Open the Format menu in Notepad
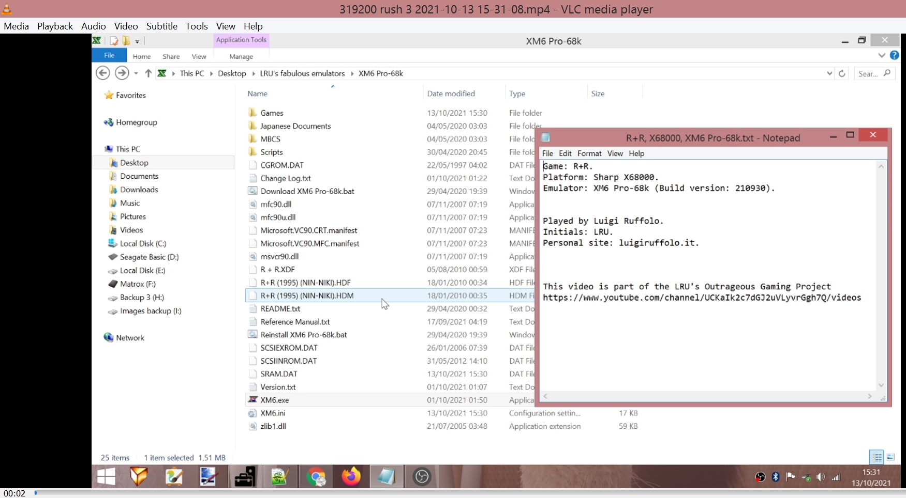This screenshot has height=498, width=906. tap(589, 153)
